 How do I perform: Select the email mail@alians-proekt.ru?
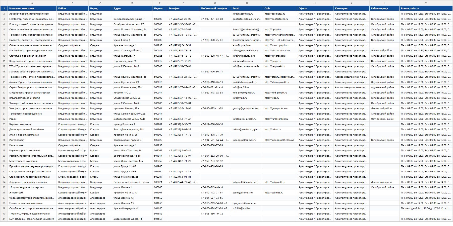coord(247,82)
